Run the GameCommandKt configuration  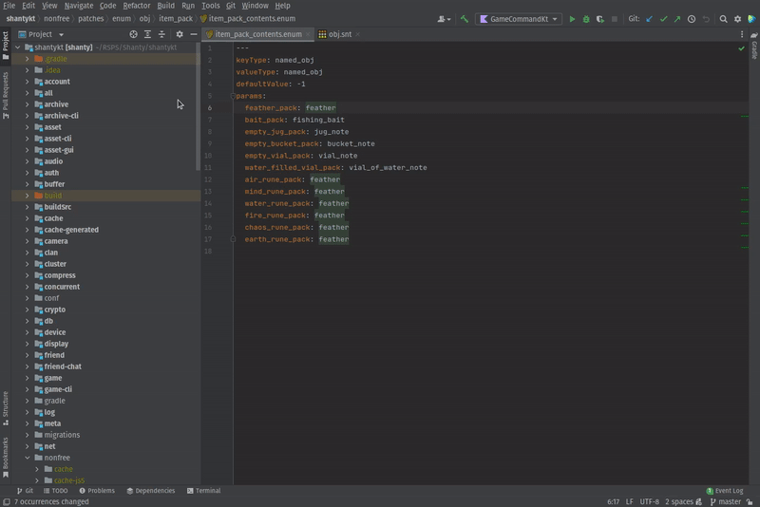coord(572,19)
